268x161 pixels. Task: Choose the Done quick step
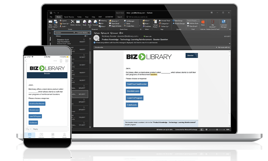tap(127, 24)
